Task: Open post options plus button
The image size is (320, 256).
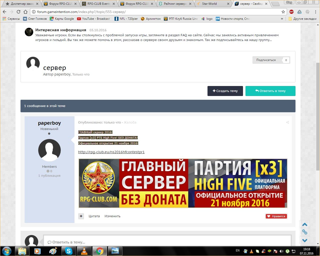Action: [x=81, y=216]
